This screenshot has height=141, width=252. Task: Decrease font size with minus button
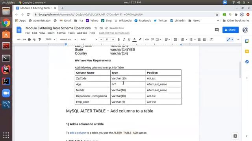pyautogui.click(x=101, y=40)
